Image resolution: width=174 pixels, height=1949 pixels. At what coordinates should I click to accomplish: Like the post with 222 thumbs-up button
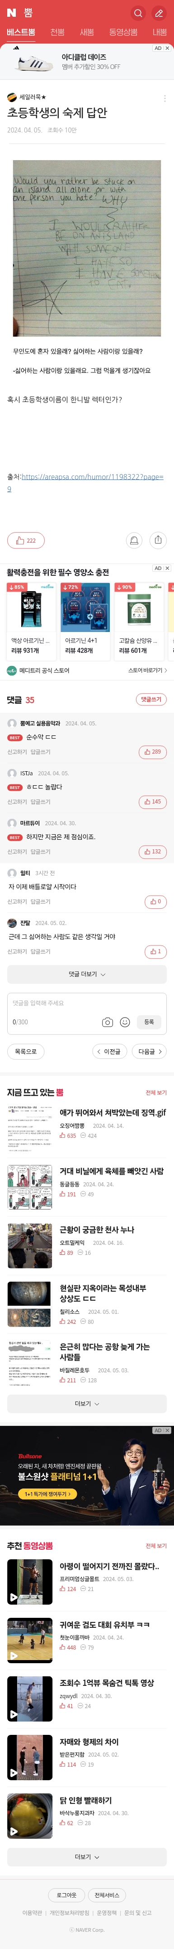26,540
